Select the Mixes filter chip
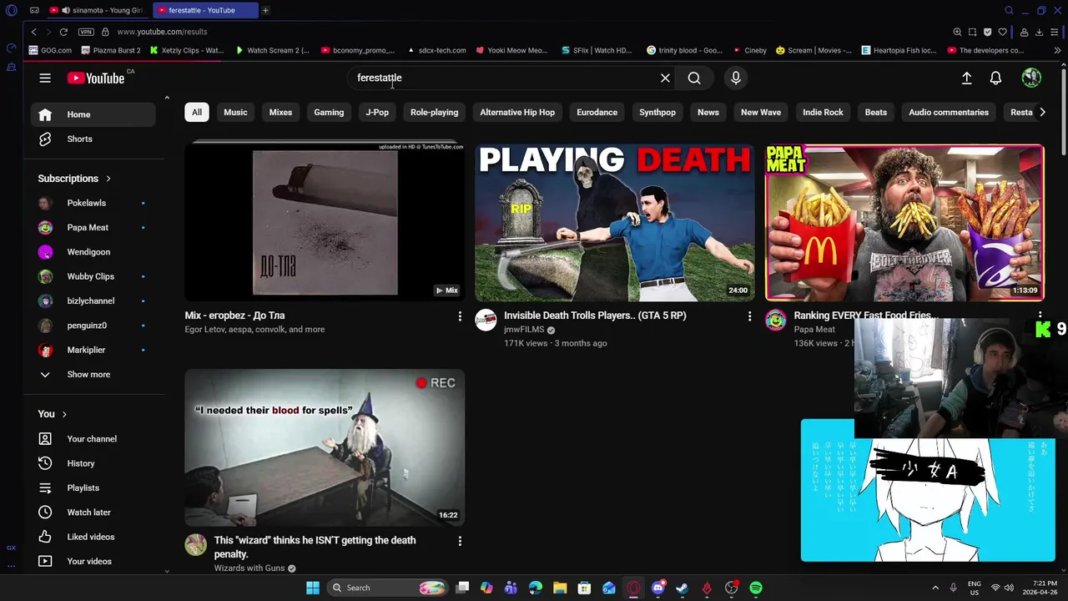Screen dimensions: 1068x601 tap(280, 112)
